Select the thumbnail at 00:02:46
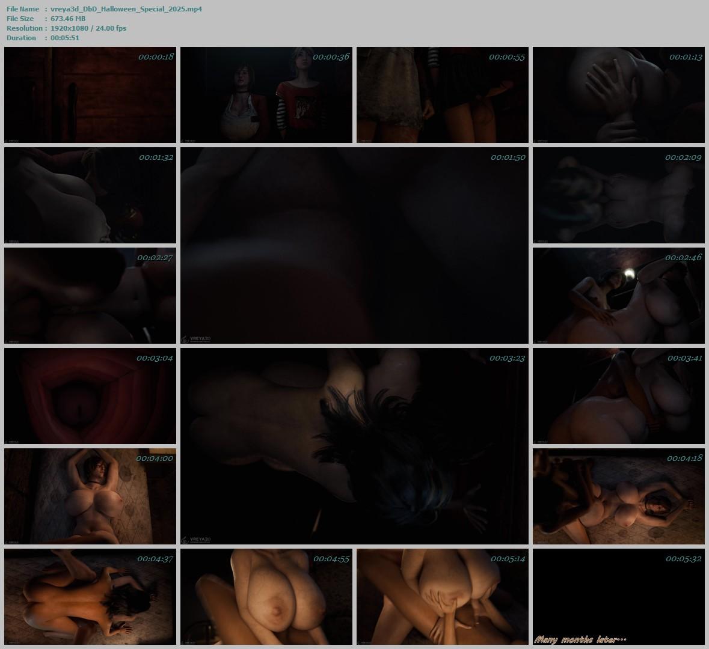Screen dimensions: 709x649 [618, 295]
